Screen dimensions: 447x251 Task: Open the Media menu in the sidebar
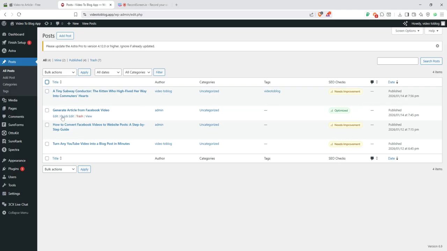13,100
